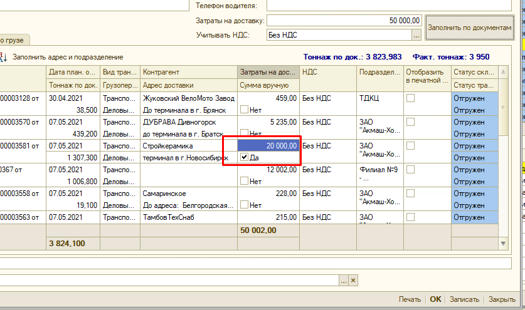Click 'Отгружен' status in ТДКЦ row
Viewport: 525px width, 310px height.
pyautogui.click(x=474, y=98)
